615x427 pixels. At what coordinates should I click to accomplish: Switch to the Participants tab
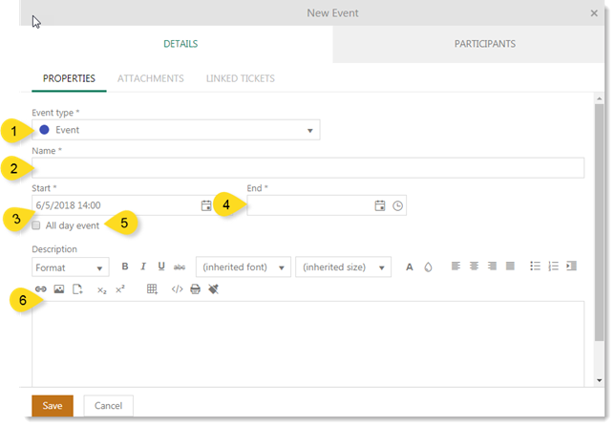click(x=485, y=44)
